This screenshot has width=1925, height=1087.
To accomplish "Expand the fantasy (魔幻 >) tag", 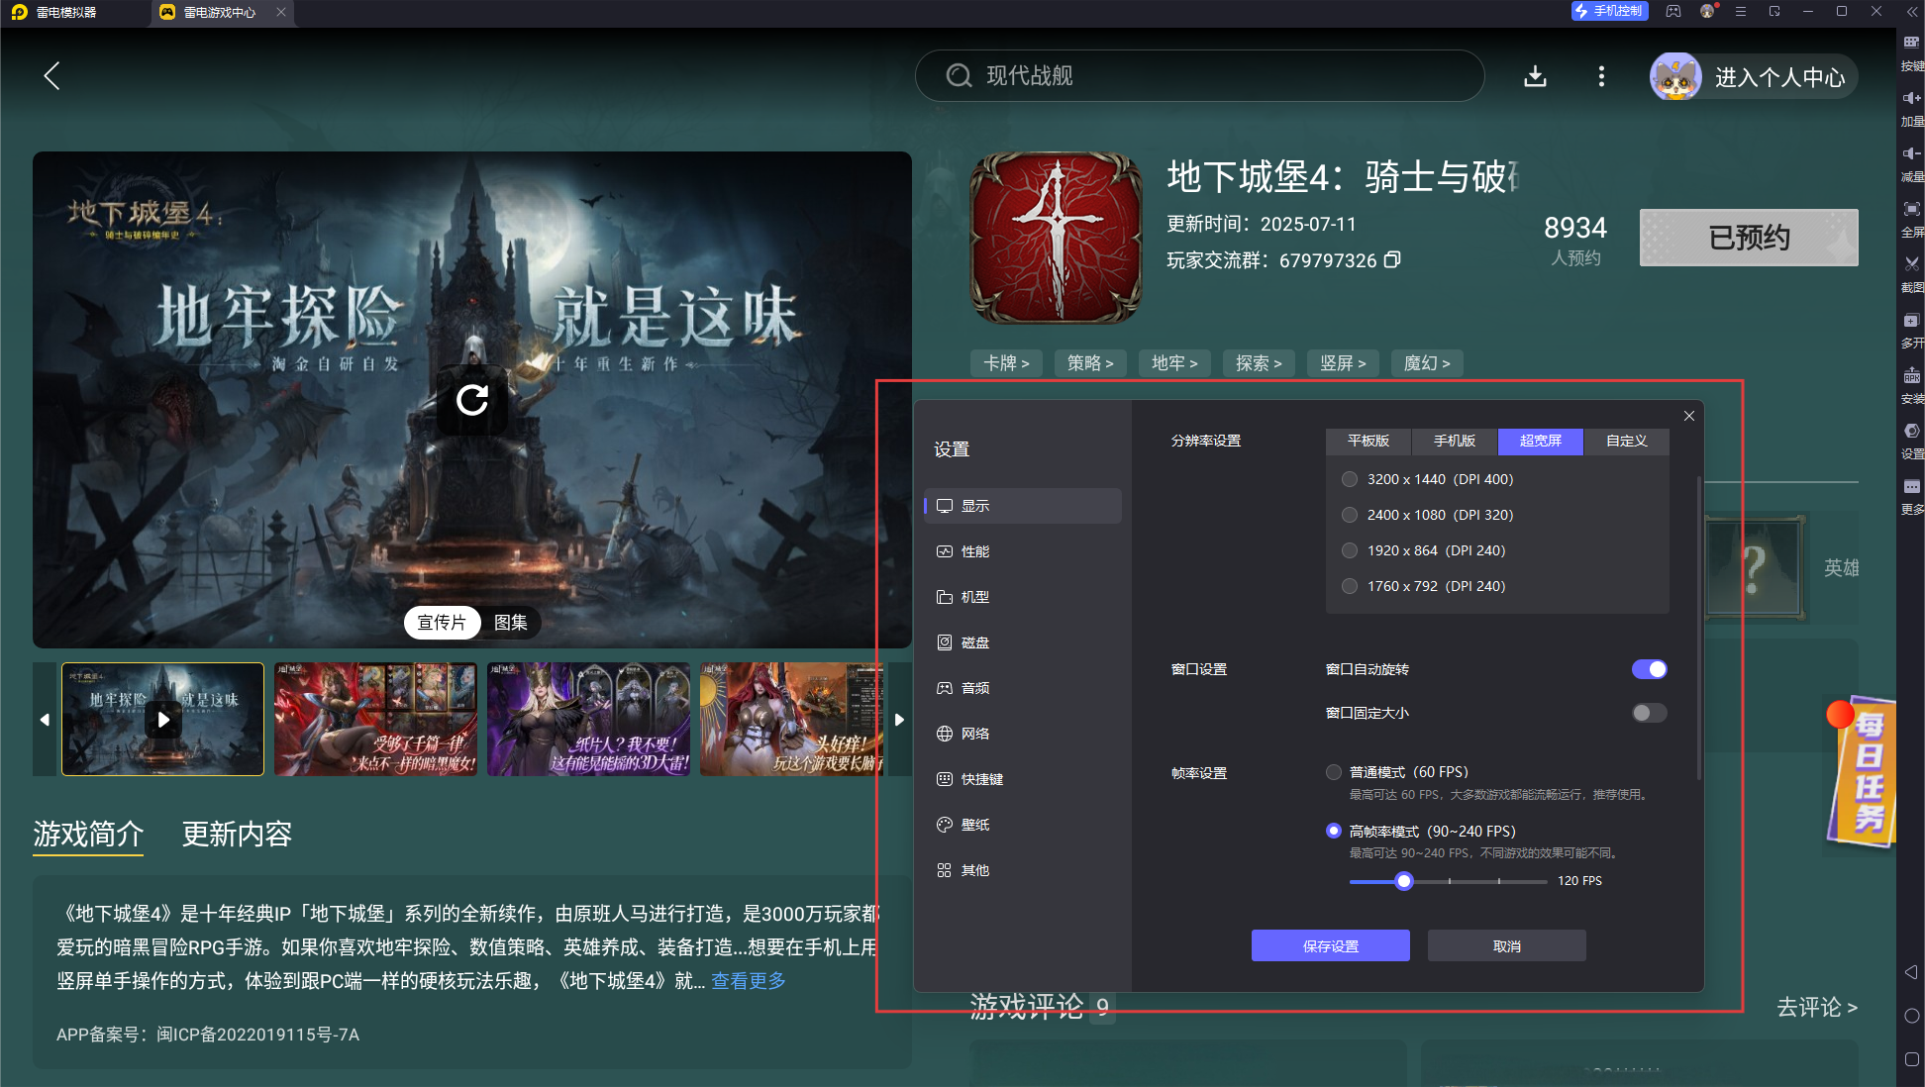I will 1427,363.
